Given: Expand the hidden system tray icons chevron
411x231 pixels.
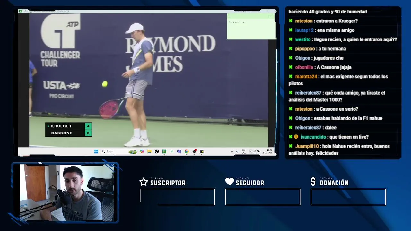Looking at the screenshot, I should (232, 151).
